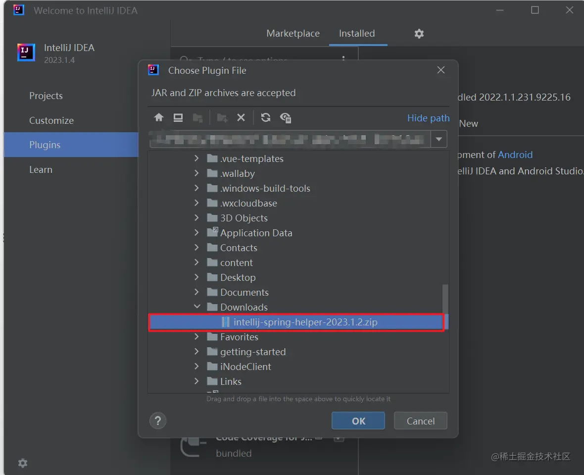Expand the Desktop folder
584x475 pixels.
(x=196, y=277)
